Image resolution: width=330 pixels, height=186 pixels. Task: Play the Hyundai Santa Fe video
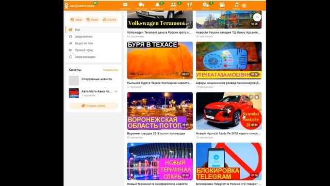coord(229,111)
